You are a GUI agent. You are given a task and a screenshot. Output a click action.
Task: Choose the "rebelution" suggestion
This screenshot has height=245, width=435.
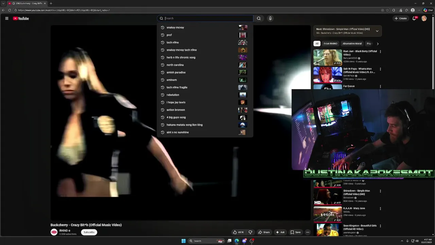point(205,95)
